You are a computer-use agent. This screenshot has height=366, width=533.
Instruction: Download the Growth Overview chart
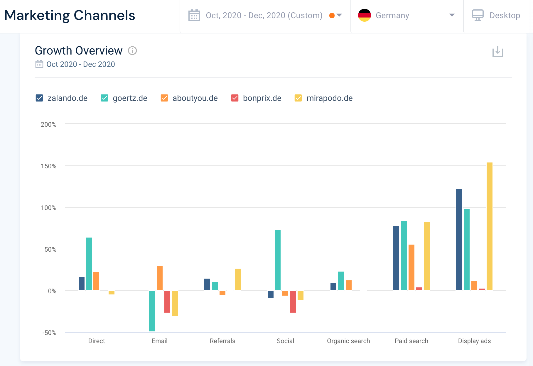pyautogui.click(x=497, y=52)
